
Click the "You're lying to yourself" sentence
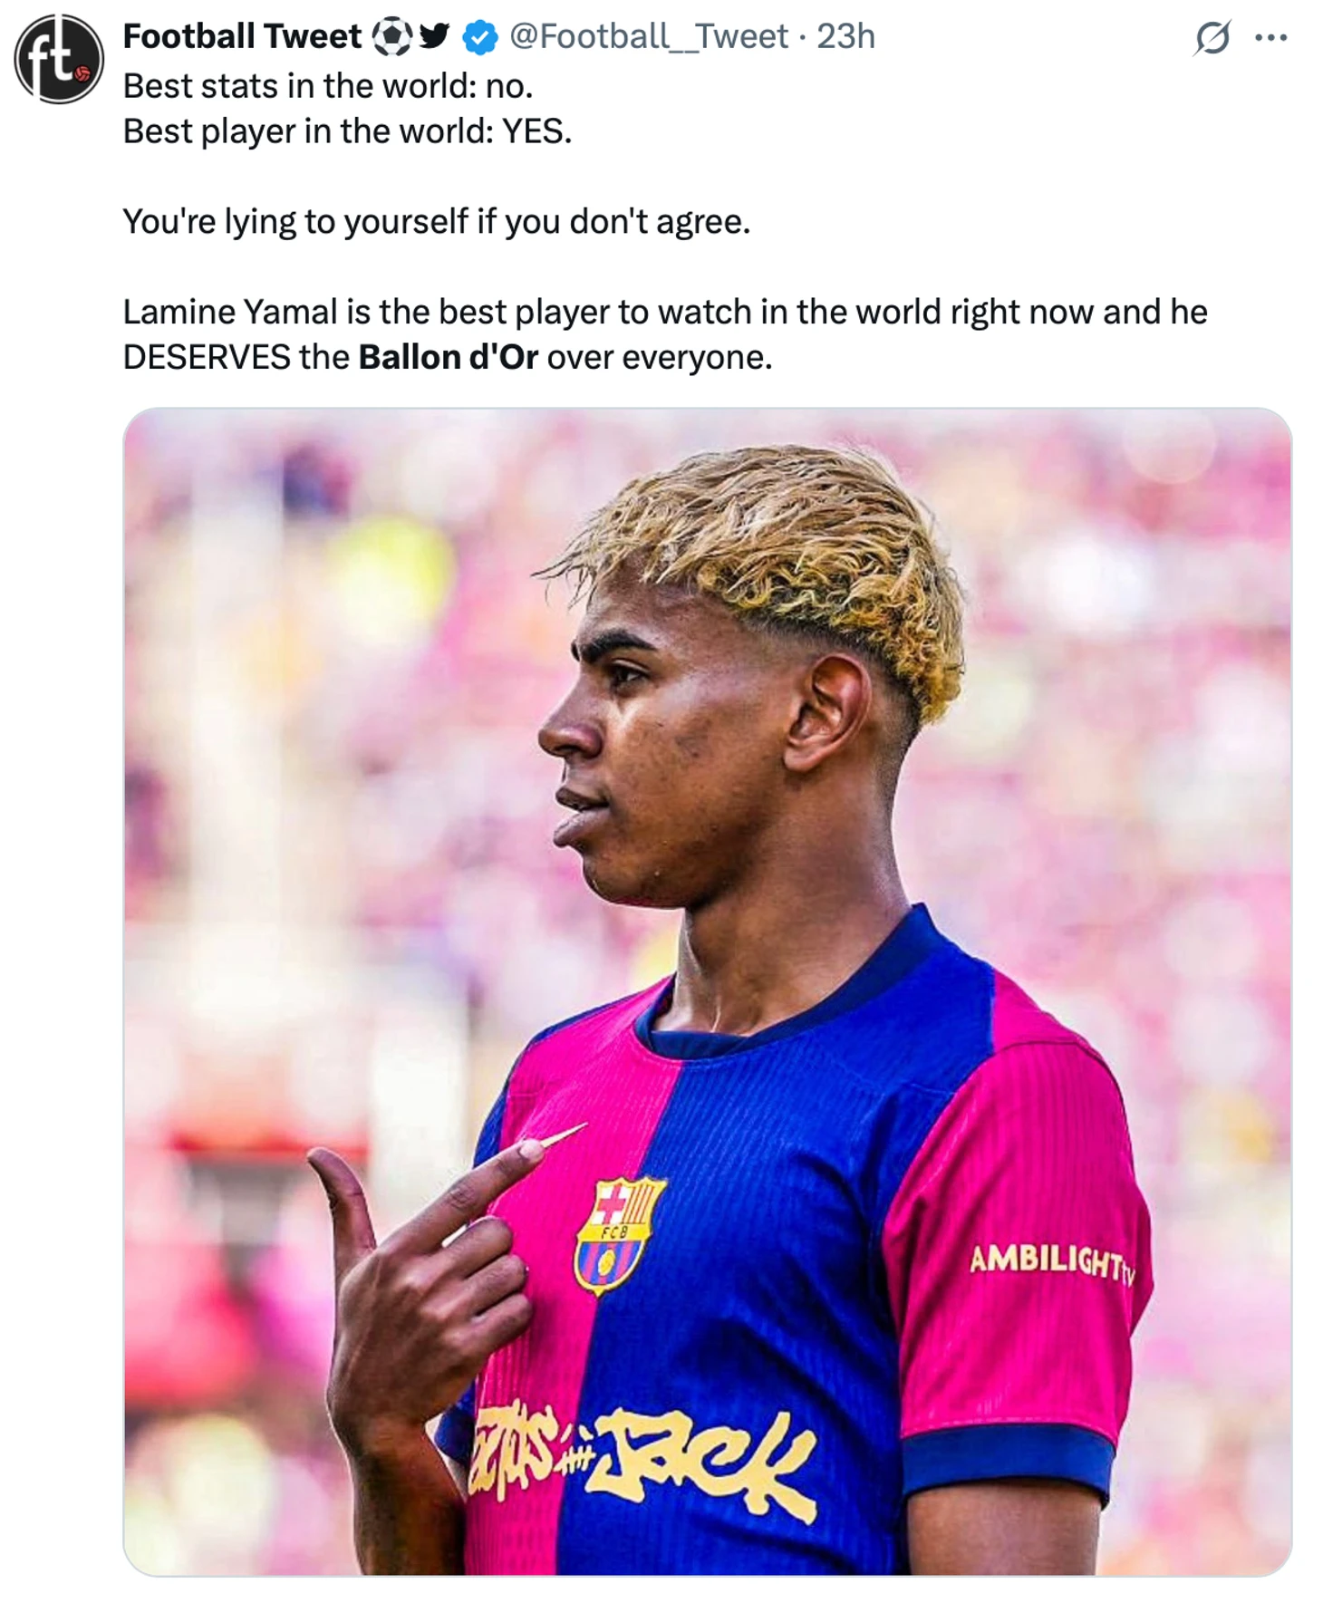437,221
